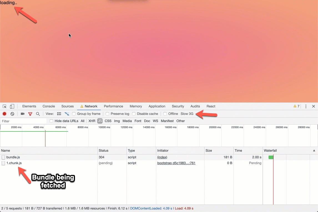Click the loading.. text on page
Screen dimensions: 318x212
9,3
